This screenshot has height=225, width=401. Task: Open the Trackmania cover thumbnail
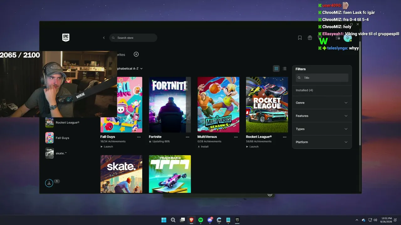170,174
